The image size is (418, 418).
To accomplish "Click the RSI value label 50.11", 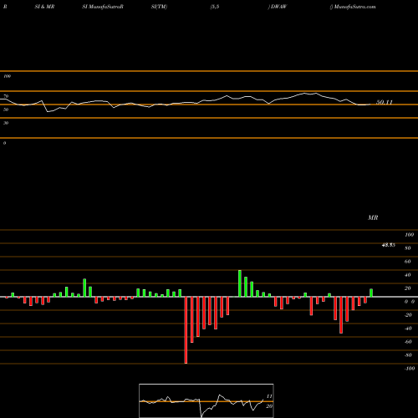I will 385,102.
